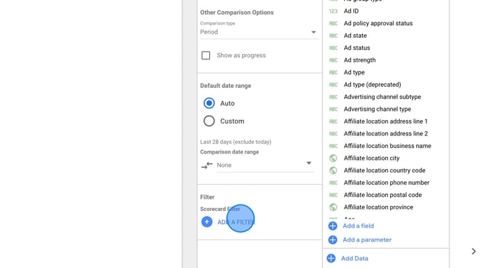481x268 pixels.
Task: Click text type icon beside Ad state
Action: [333, 36]
